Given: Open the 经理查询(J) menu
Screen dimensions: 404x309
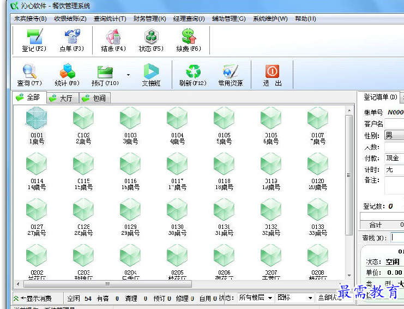Looking at the screenshot, I should pyautogui.click(x=189, y=19).
